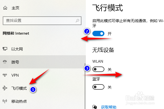This screenshot has width=164, height=109.
Task: Click the search magnifier icon
Action: (x=77, y=20)
